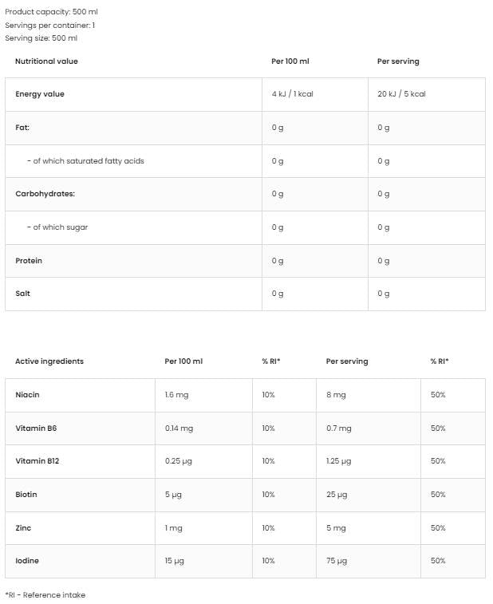Click the 'Product capacity: 500 ml' text

pyautogui.click(x=52, y=13)
